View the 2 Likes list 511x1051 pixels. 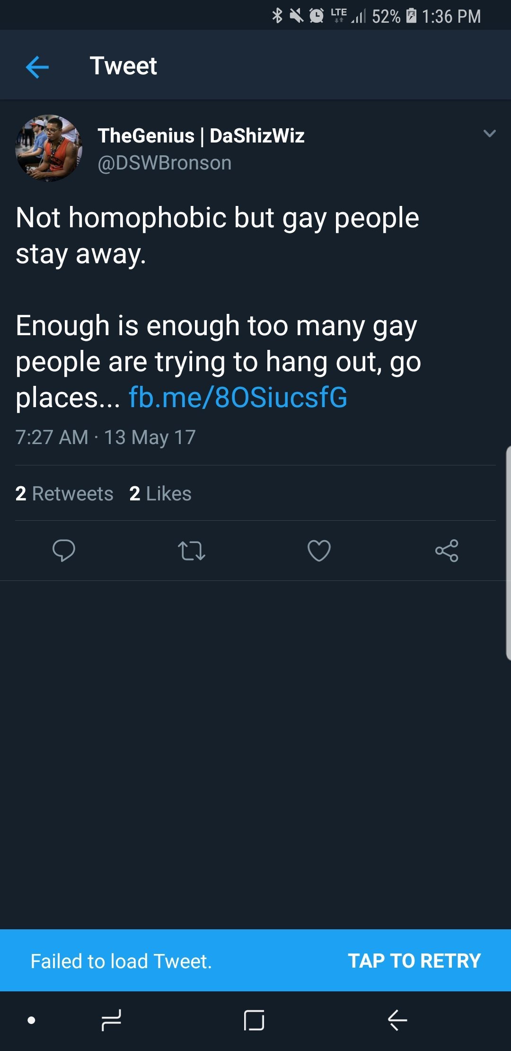pos(160,493)
